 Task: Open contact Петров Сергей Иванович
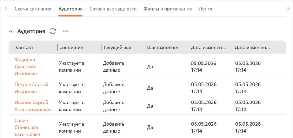[31, 88]
